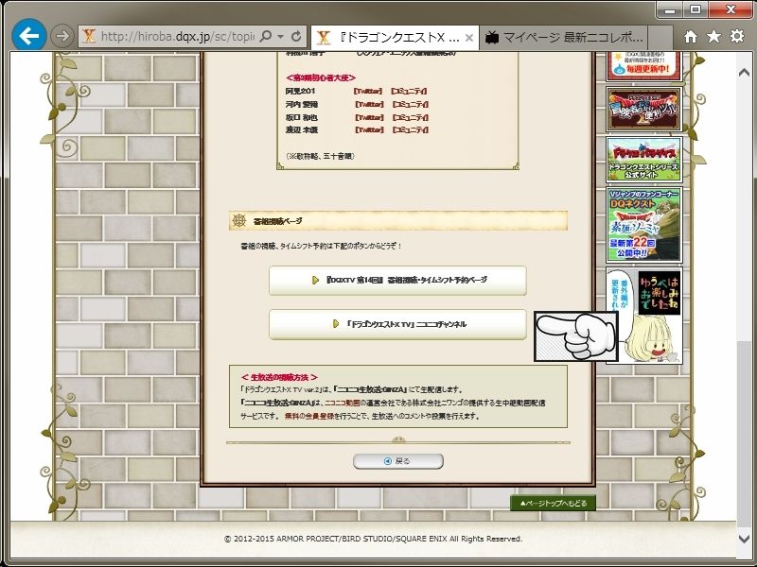Switch to マイページ 最新ニコレポ tab
Viewport: 757px width, 567px height.
point(563,38)
